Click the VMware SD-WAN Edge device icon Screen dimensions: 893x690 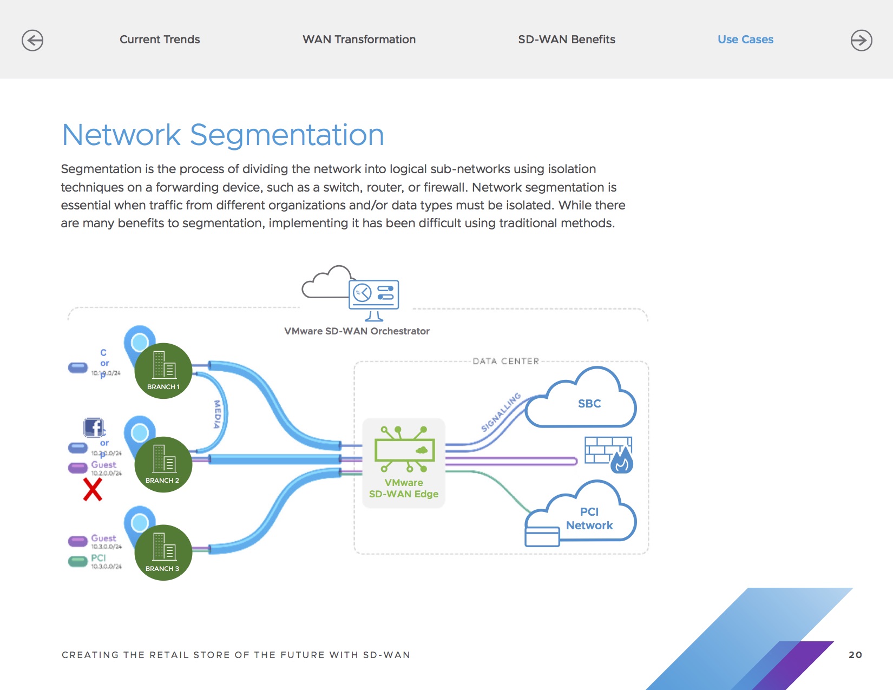coord(404,449)
